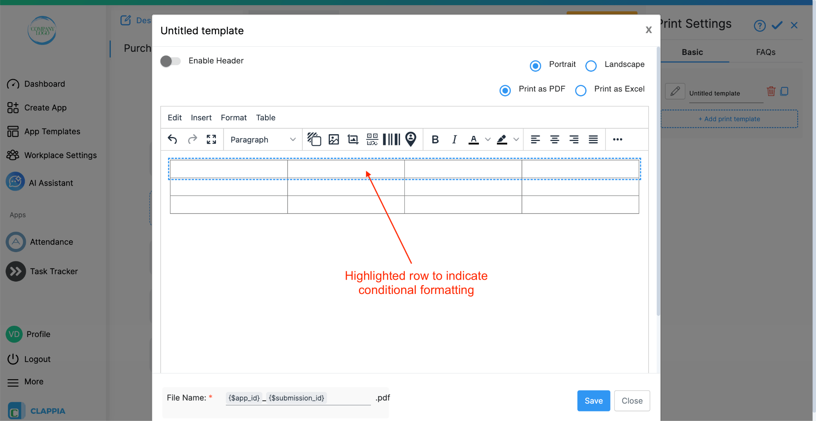Screen dimensions: 816x421
Task: Open Workplace Settings in sidebar
Action: (x=52, y=155)
